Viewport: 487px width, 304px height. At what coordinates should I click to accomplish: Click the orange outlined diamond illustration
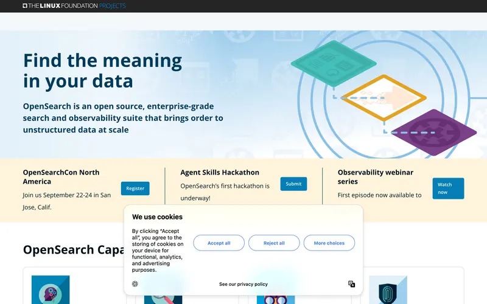pos(384,98)
